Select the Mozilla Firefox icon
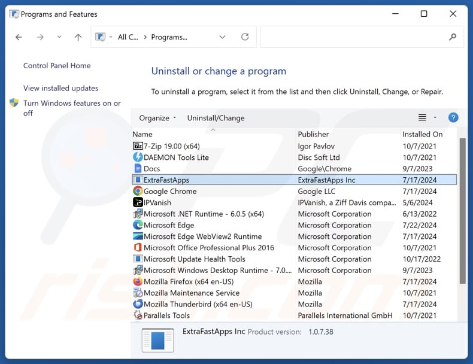Image resolution: width=473 pixels, height=364 pixels. tap(138, 281)
